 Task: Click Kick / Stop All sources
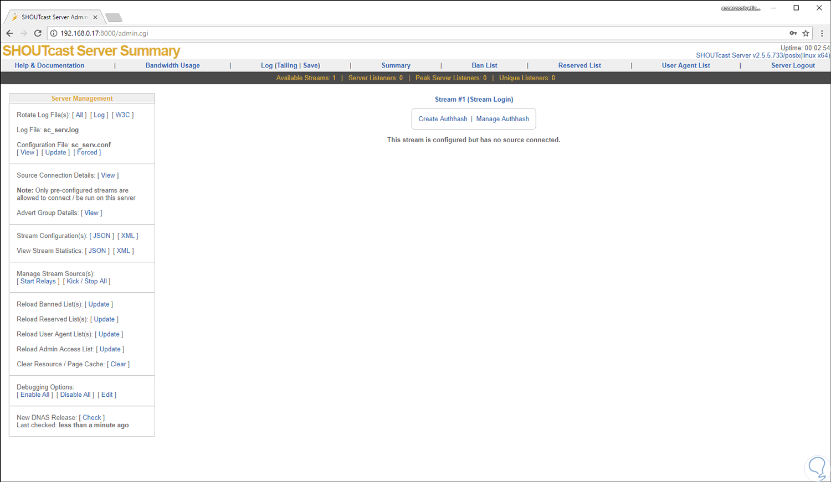click(87, 282)
